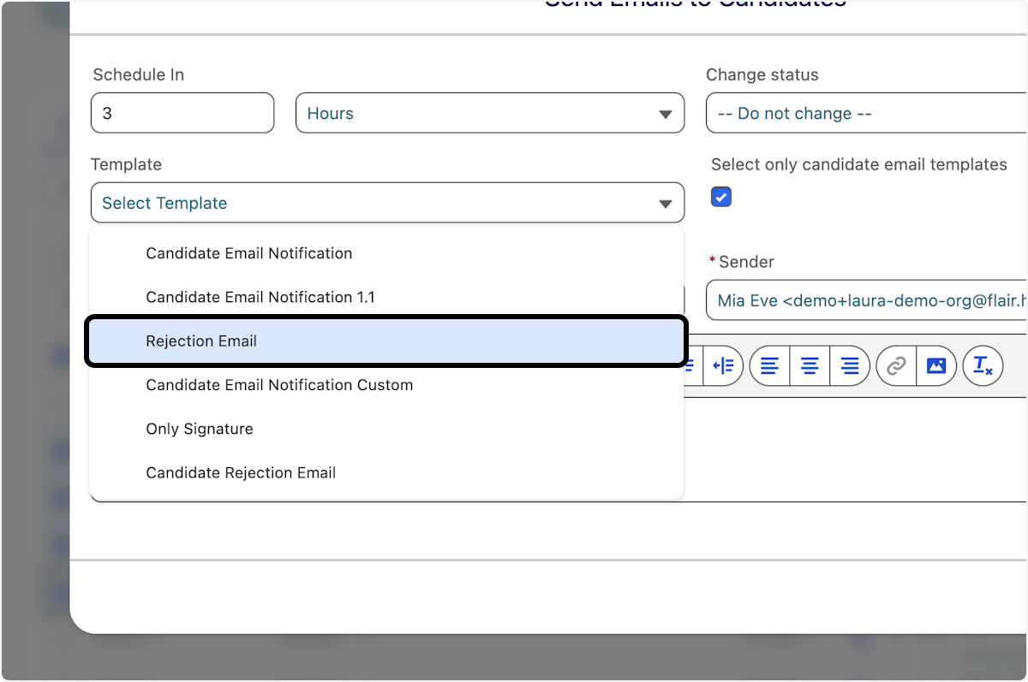
Task: Insert a hyperlink into the email
Action: (896, 365)
